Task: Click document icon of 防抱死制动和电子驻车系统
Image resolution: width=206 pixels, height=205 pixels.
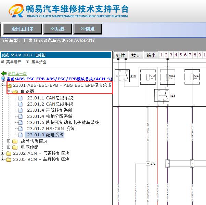Action: [21, 123]
